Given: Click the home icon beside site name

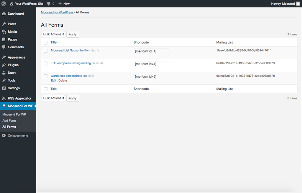Looking at the screenshot, I should tap(12, 4).
